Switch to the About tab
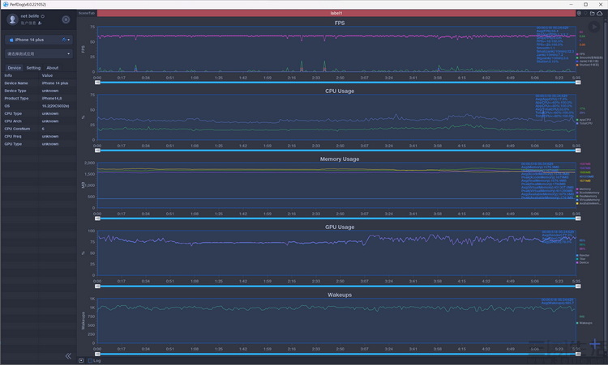Viewport: 608px width, 365px height. tap(52, 68)
